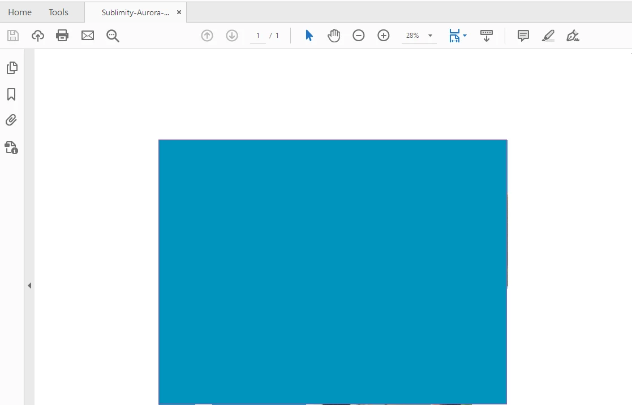Upload file to cloud icon

pyautogui.click(x=38, y=36)
